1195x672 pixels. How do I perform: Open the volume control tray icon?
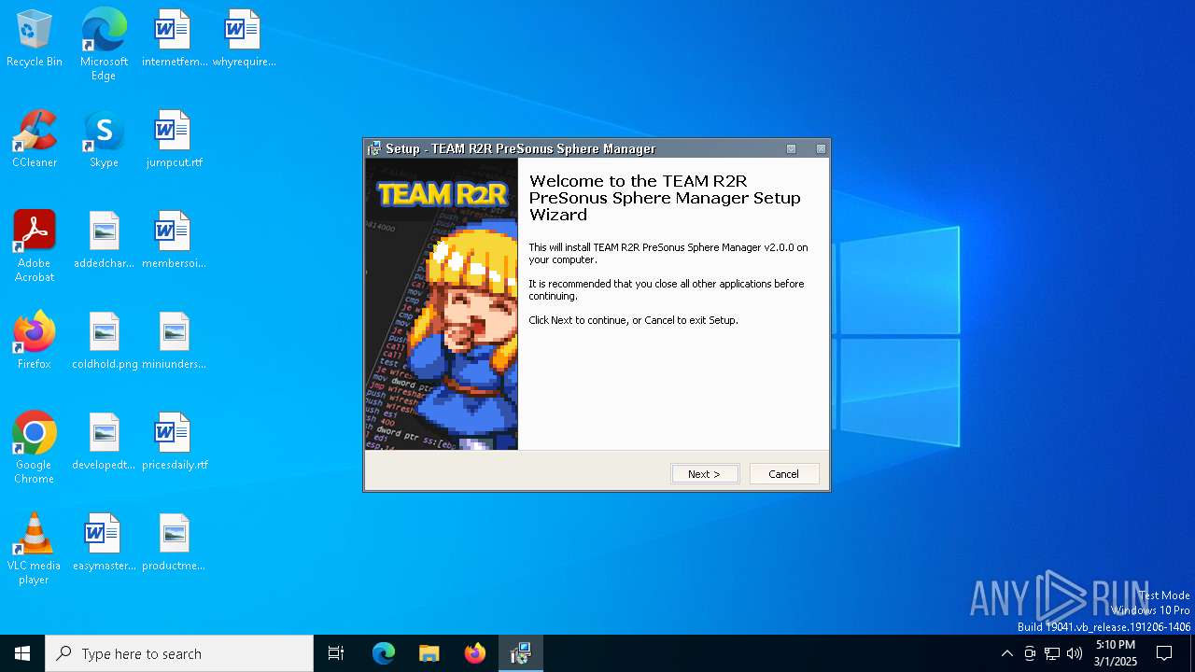click(1075, 653)
